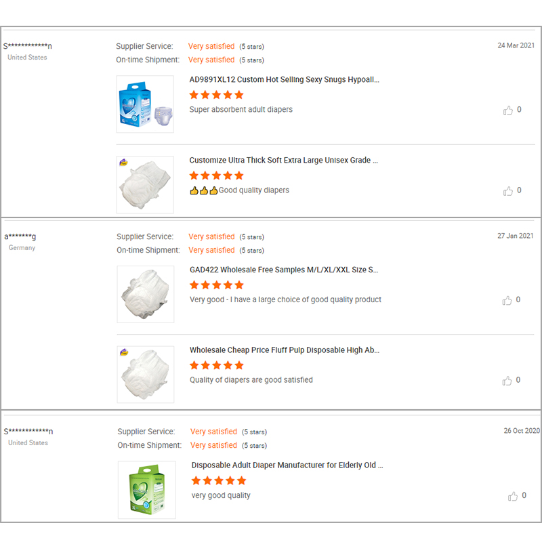Thumbs-up the 'Quality of diapers are good' review

508,381
